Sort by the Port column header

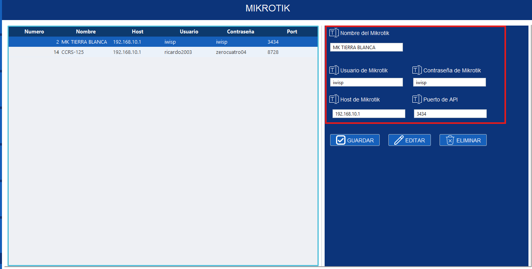tap(292, 31)
